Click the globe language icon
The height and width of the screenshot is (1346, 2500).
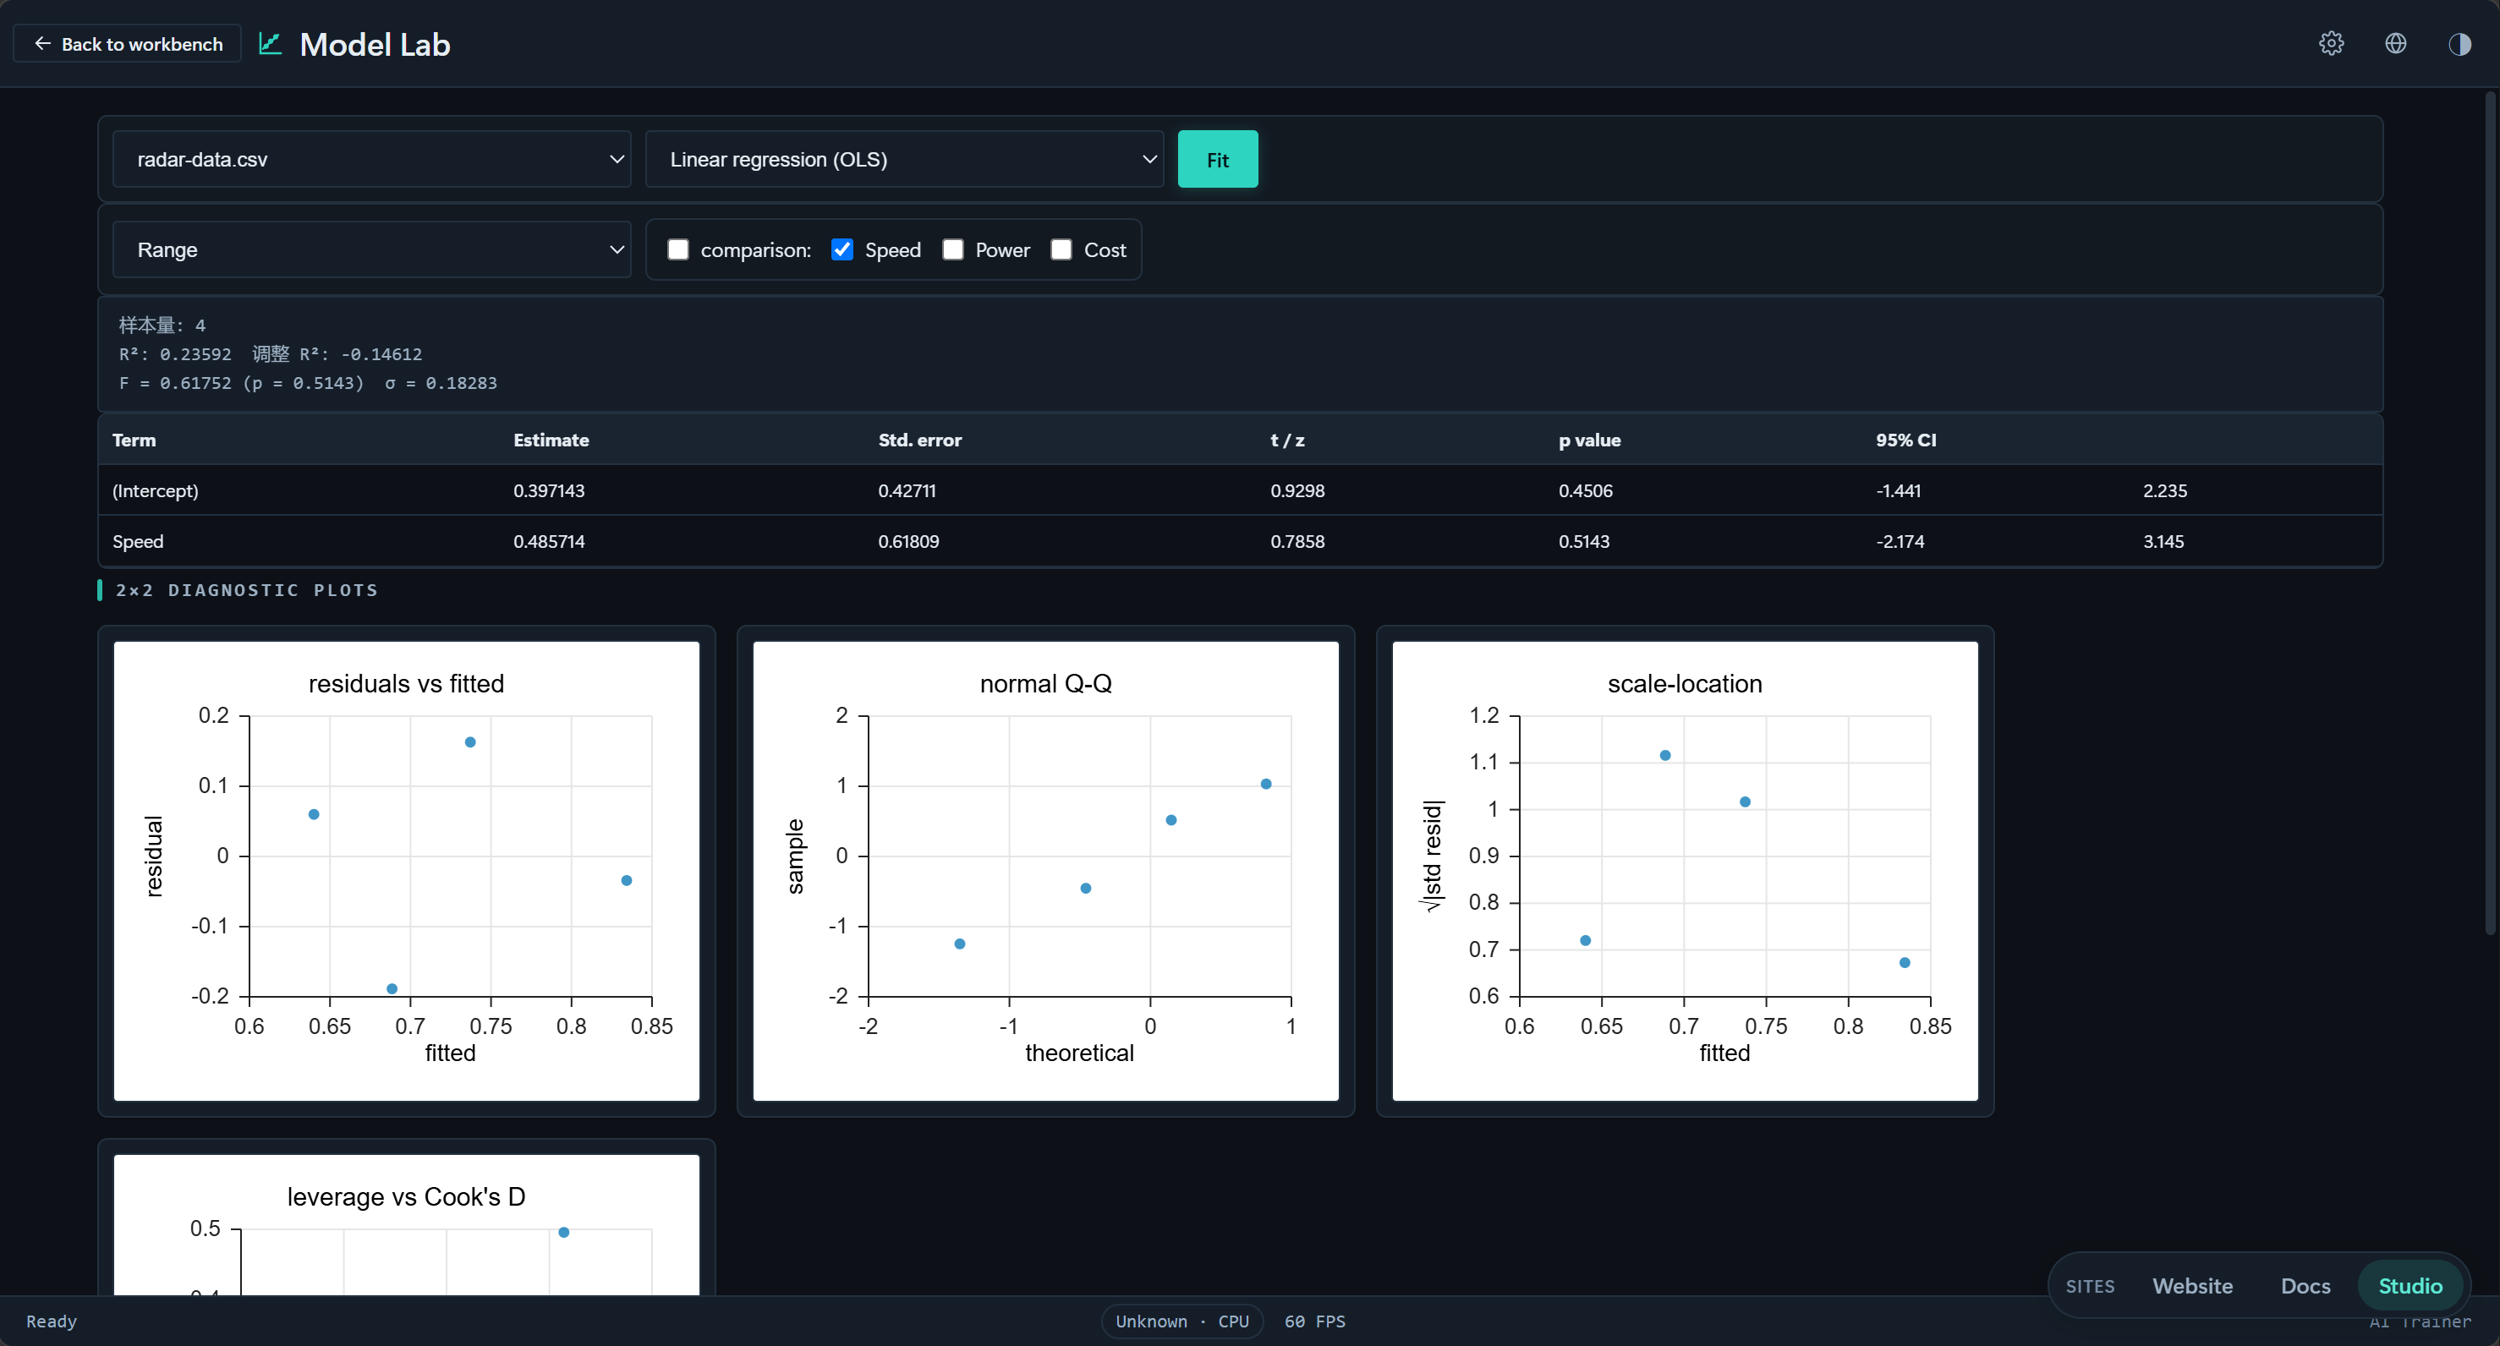[2395, 44]
